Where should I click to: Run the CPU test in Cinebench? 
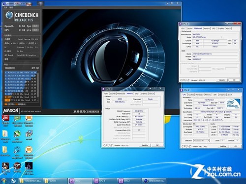tap(35, 30)
